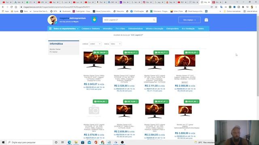The width and height of the screenshot is (259, 145).
Task: Click the R$ 2.579,99 price text
Action: pos(91,135)
